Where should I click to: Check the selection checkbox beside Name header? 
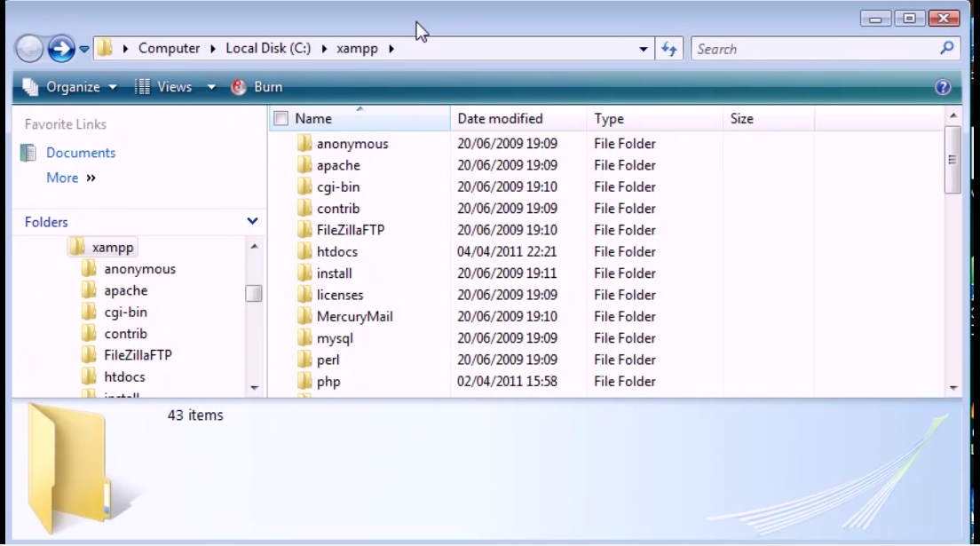coord(281,118)
